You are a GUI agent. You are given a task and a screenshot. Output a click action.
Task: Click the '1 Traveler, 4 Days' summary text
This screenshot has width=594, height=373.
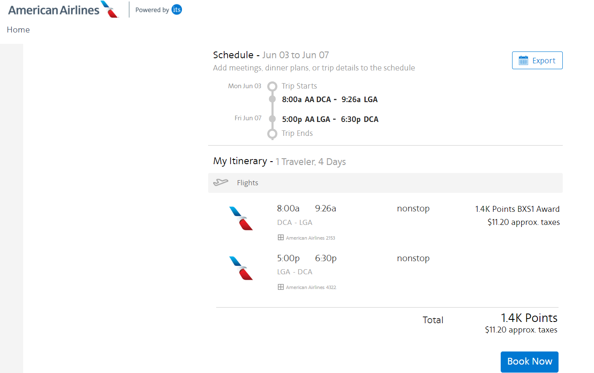[311, 162]
